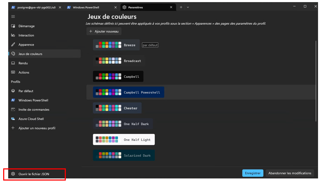Click the gear icon to open JSON file
The height and width of the screenshot is (184, 322).
pyautogui.click(x=13, y=174)
